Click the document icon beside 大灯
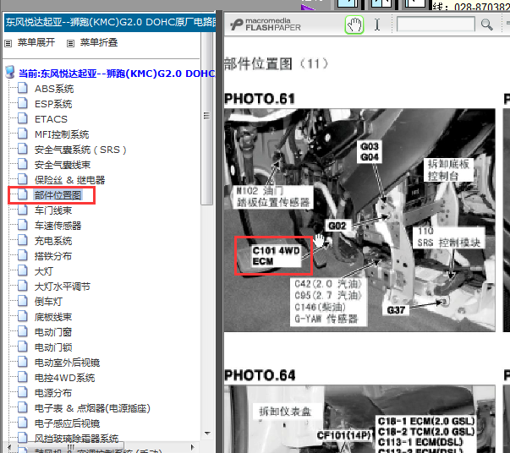The height and width of the screenshot is (453, 510). (x=23, y=270)
